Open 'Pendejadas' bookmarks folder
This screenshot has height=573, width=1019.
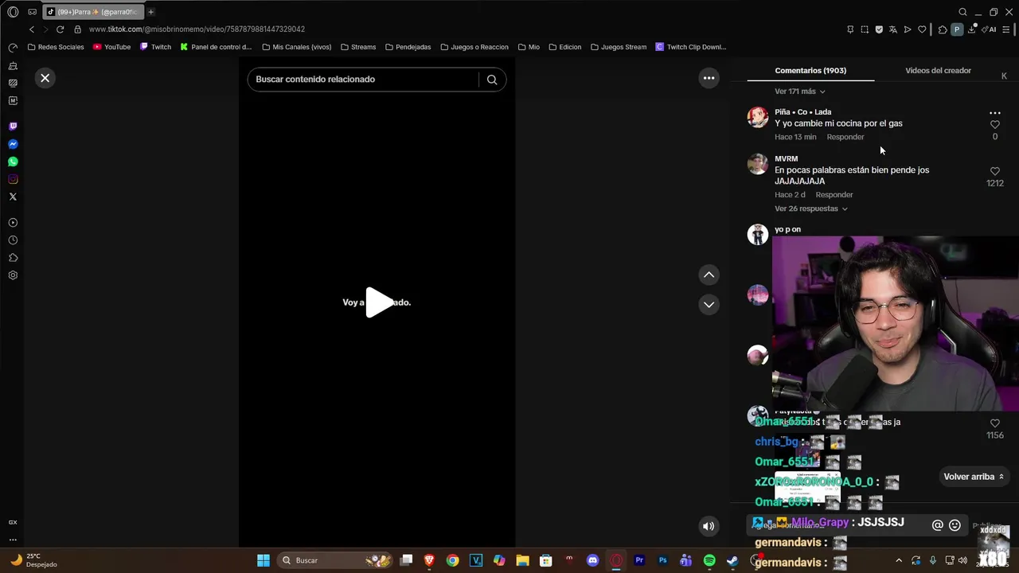(x=408, y=47)
